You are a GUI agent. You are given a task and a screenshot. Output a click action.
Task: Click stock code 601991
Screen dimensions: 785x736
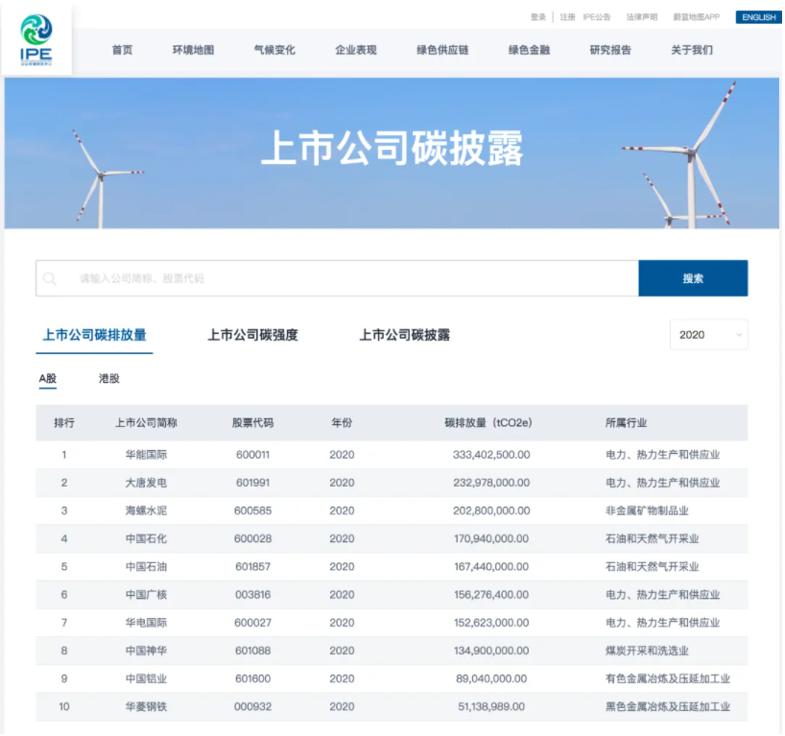click(252, 483)
